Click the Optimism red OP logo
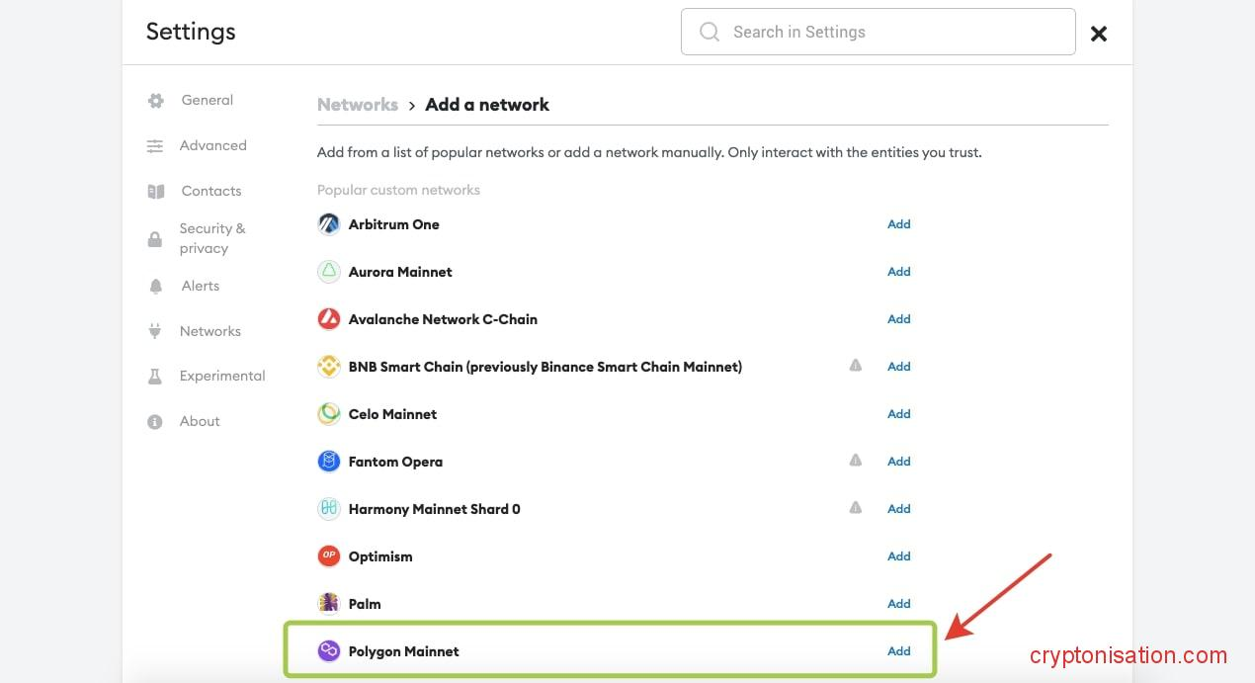The width and height of the screenshot is (1255, 683). coord(328,556)
